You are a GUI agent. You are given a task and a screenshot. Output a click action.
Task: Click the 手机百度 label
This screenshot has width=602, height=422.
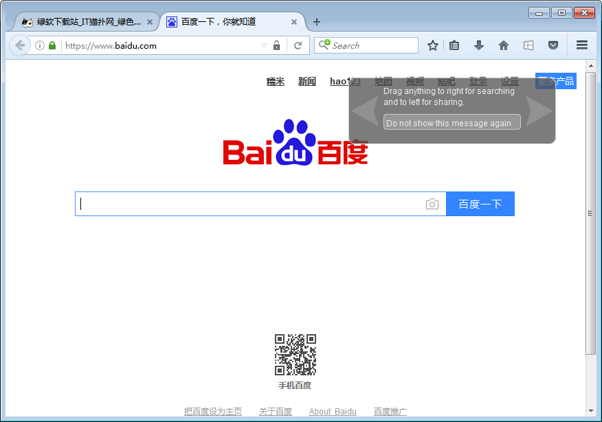click(295, 386)
